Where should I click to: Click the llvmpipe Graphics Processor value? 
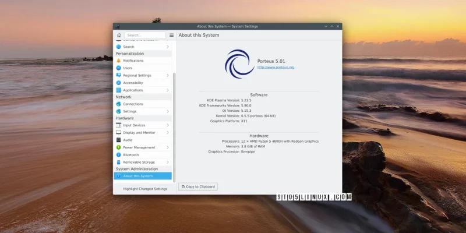[x=248, y=151]
